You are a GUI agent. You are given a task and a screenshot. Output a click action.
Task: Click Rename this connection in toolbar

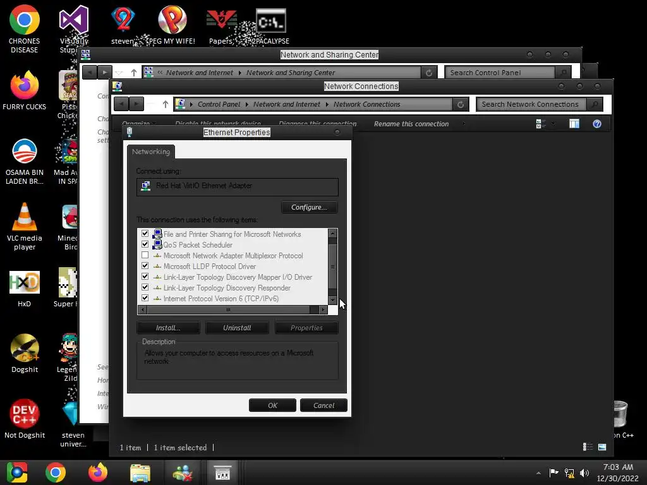coord(411,124)
